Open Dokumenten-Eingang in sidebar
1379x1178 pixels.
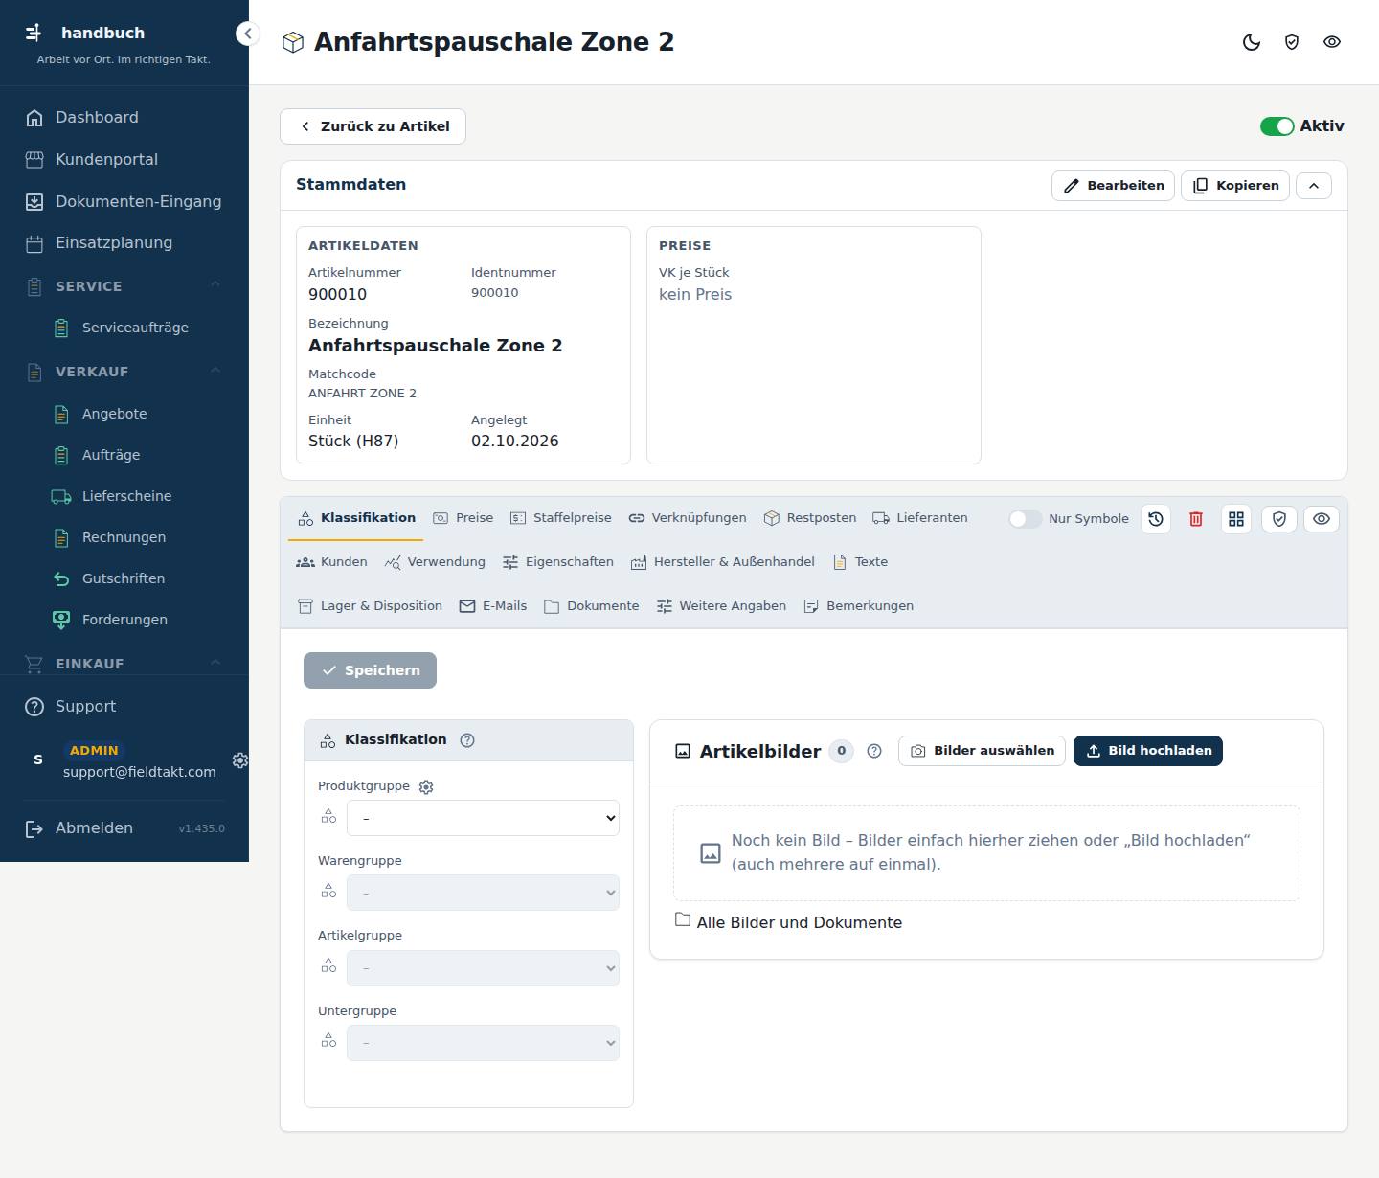124,202
